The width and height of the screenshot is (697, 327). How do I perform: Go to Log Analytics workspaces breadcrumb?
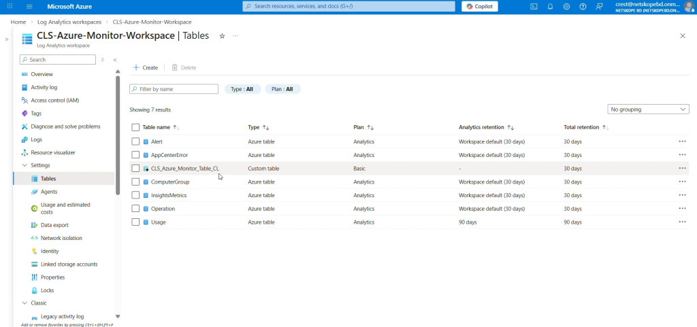(x=70, y=22)
